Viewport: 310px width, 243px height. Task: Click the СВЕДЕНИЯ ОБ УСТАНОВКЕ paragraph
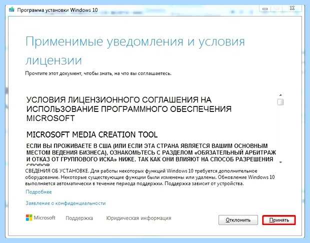click(x=150, y=177)
